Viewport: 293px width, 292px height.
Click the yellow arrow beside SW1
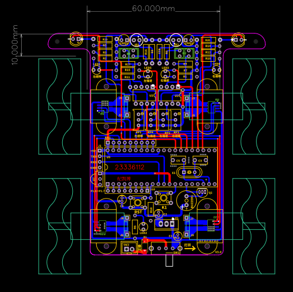190,249
